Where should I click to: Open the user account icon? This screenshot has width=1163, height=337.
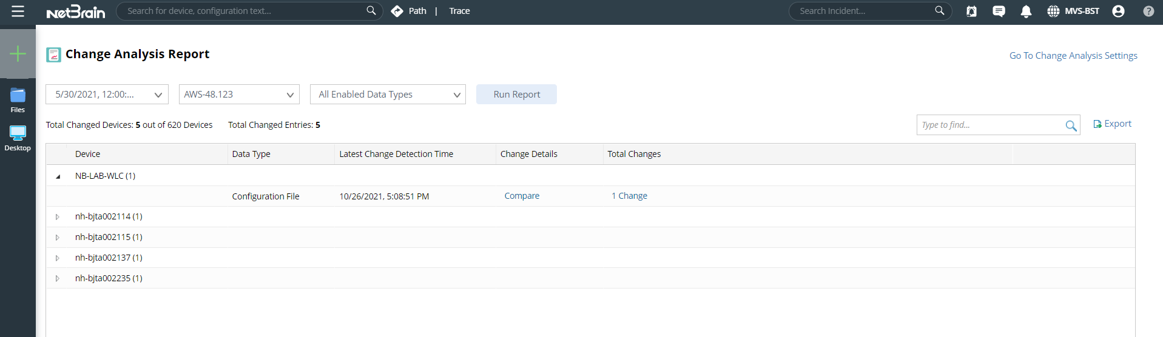coord(1118,11)
